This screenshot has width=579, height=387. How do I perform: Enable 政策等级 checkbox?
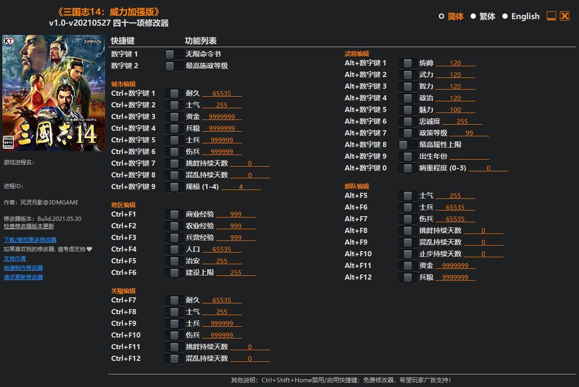pos(408,133)
